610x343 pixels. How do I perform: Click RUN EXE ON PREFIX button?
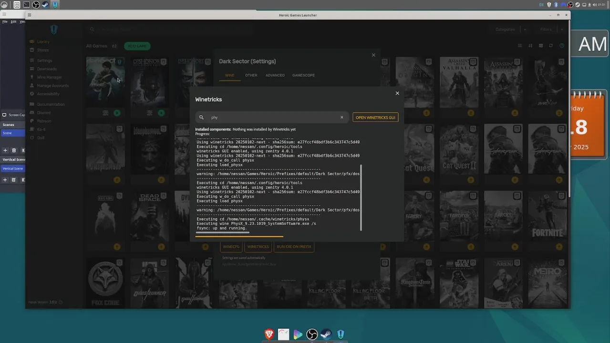[294, 247]
